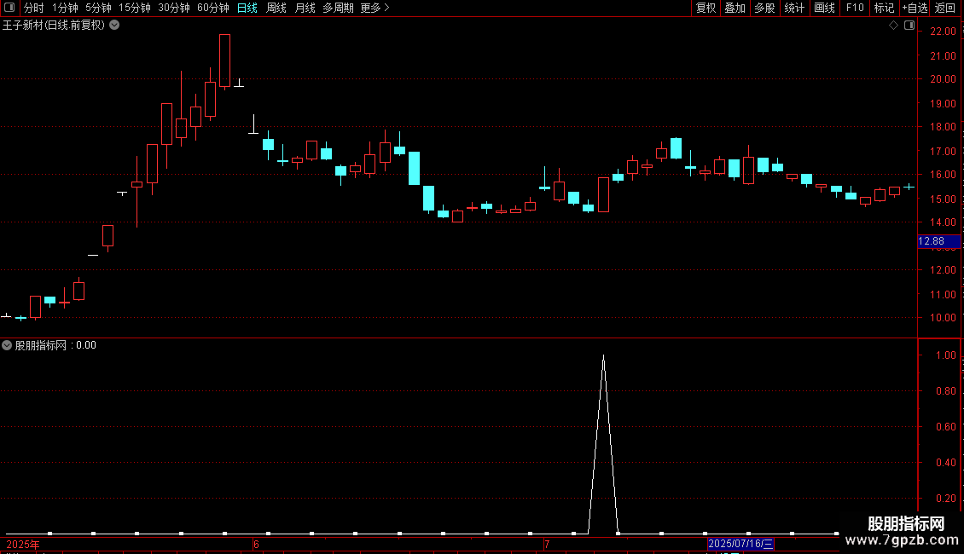Add stock via +自选 button

click(x=915, y=8)
